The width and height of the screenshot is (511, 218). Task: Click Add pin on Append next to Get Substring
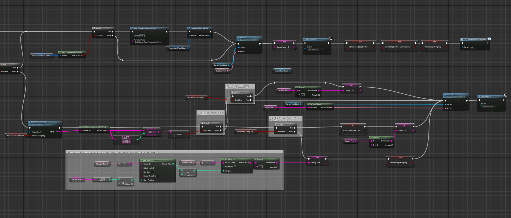pyautogui.click(x=274, y=167)
